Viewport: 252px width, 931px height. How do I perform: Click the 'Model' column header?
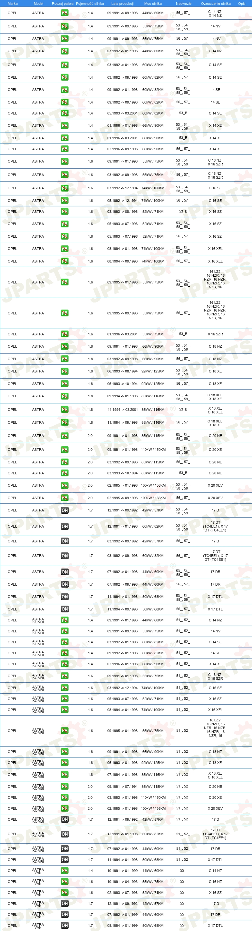38,4
